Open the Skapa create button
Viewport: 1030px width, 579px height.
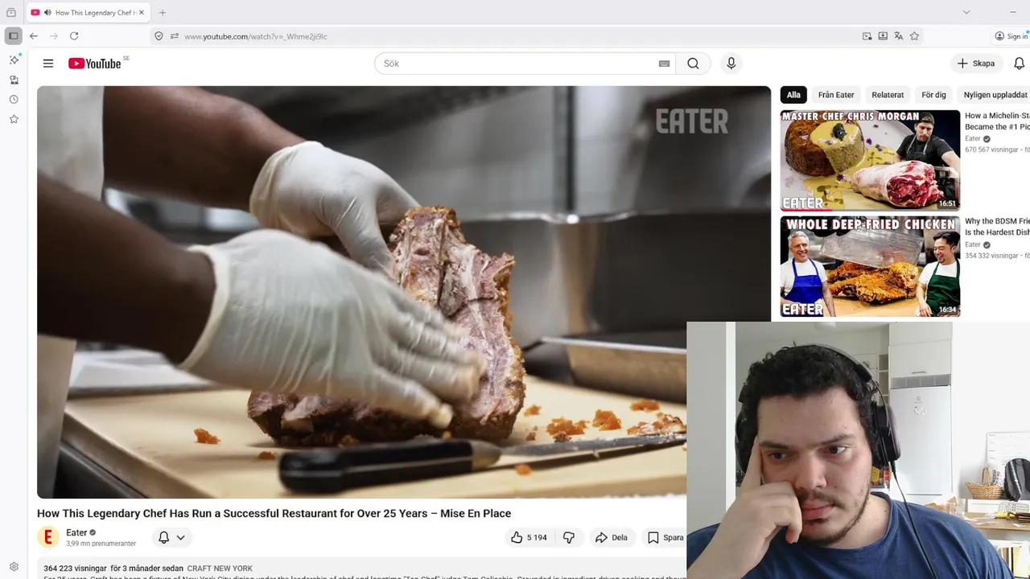pos(976,64)
